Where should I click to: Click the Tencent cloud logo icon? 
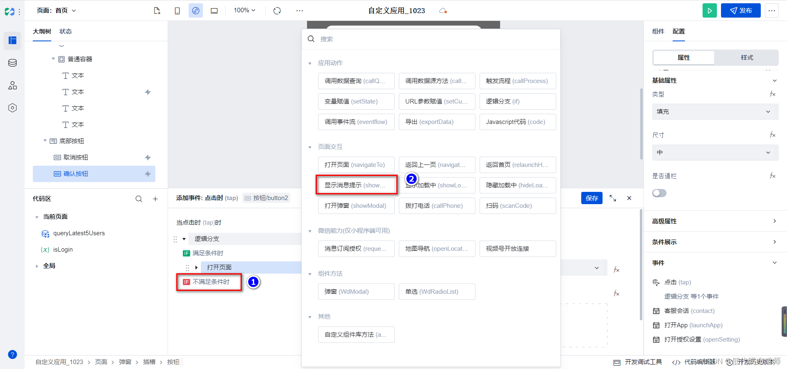(9, 11)
